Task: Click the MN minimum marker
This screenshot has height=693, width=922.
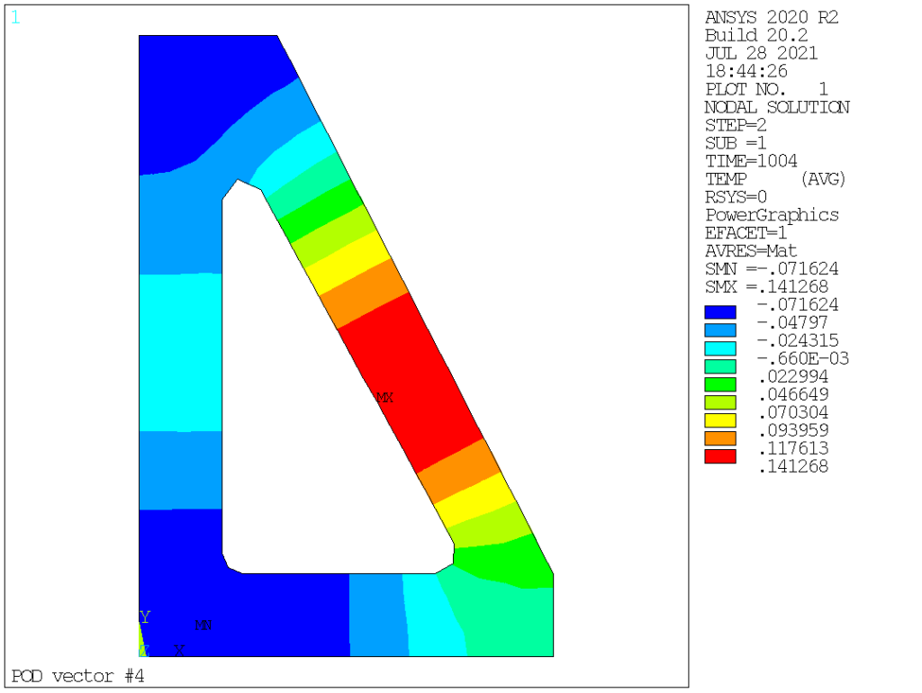Action: 203,625
